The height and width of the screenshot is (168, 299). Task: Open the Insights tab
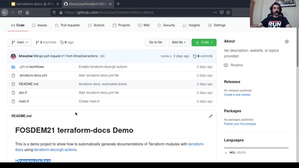click(191, 25)
